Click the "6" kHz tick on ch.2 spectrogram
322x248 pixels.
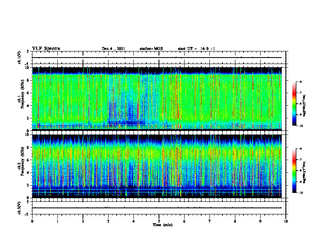[28, 160]
